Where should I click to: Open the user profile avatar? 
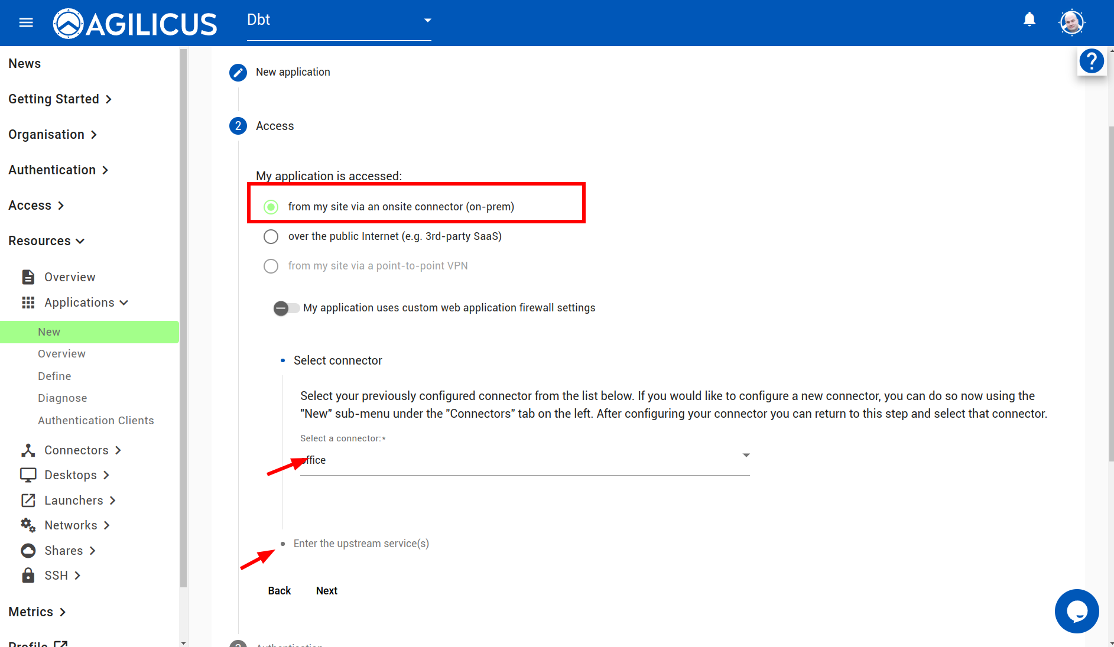tap(1071, 22)
